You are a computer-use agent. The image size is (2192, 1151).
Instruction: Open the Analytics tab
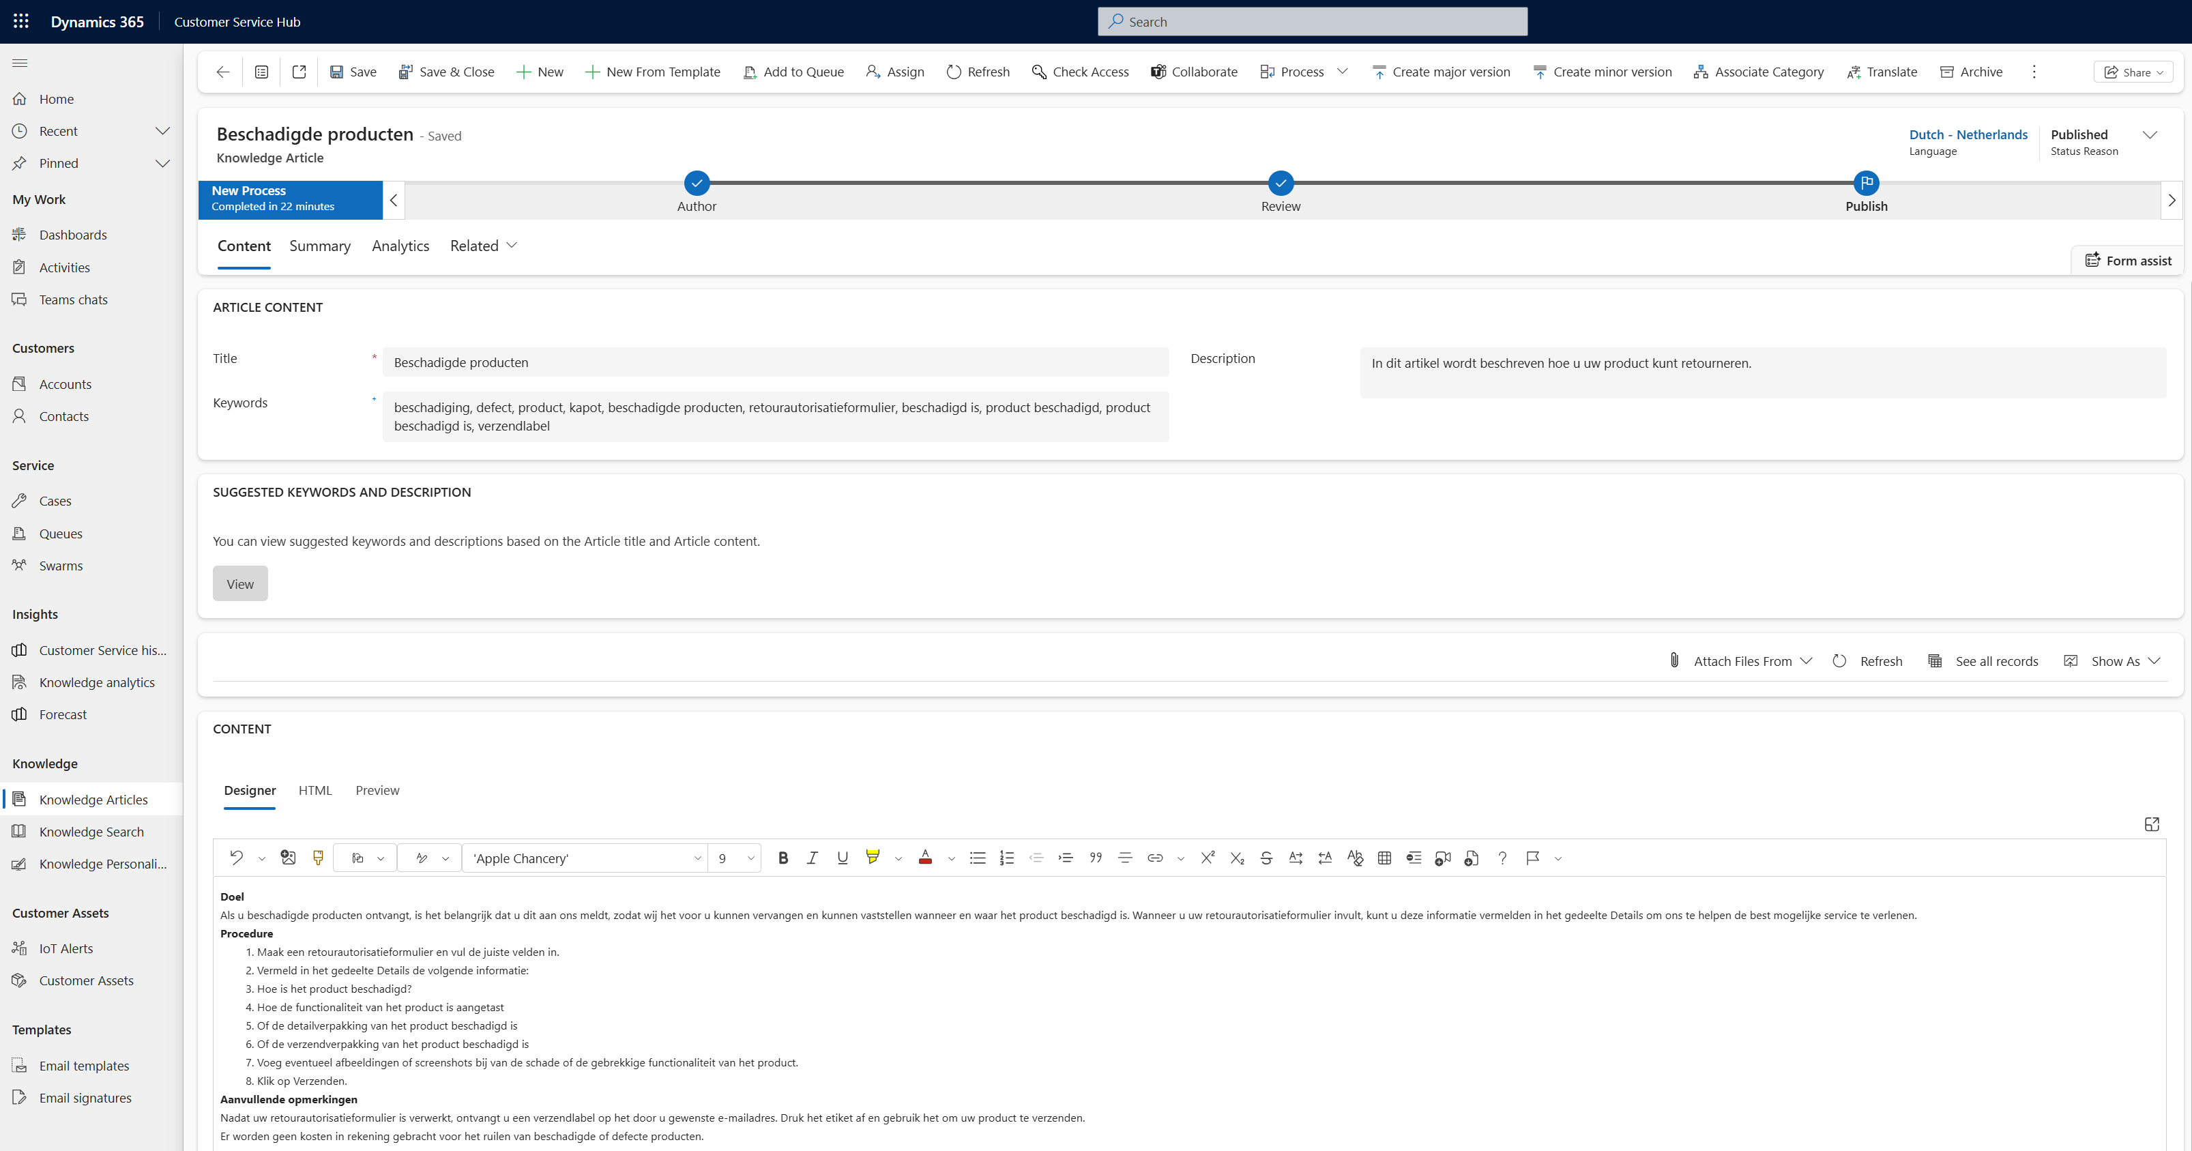[x=400, y=246]
